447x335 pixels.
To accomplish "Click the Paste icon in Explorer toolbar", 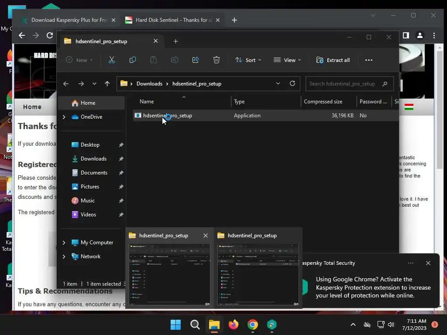I will click(153, 60).
